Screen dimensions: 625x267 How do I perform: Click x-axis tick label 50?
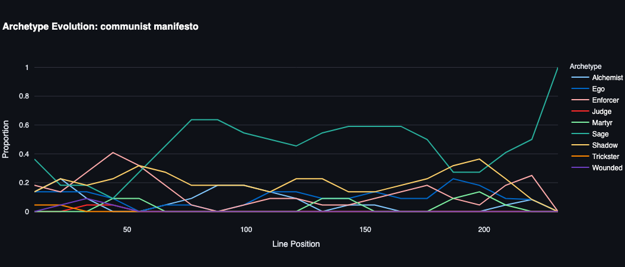(x=127, y=228)
